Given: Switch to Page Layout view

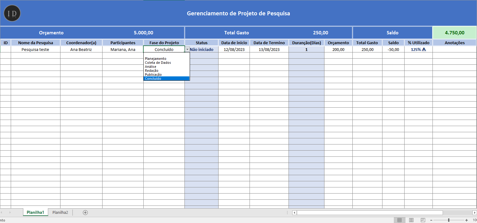Looking at the screenshot, I should [x=411, y=220].
